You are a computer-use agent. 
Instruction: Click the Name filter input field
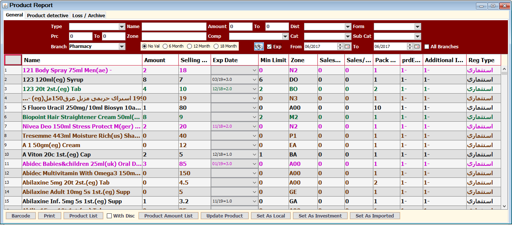(174, 27)
